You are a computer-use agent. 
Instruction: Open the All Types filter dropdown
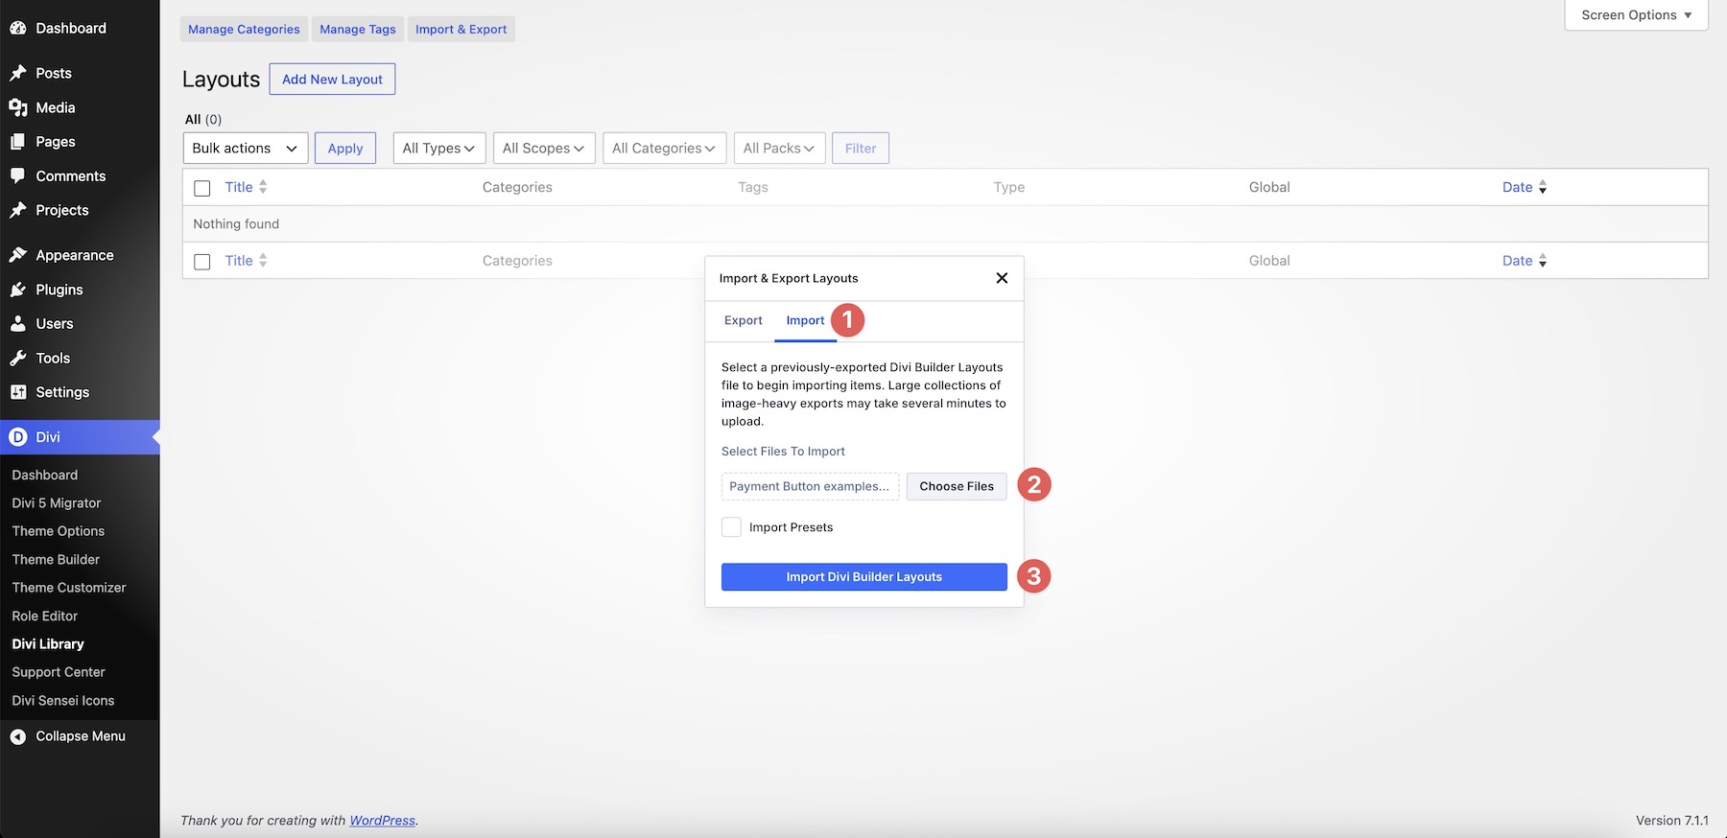click(439, 149)
